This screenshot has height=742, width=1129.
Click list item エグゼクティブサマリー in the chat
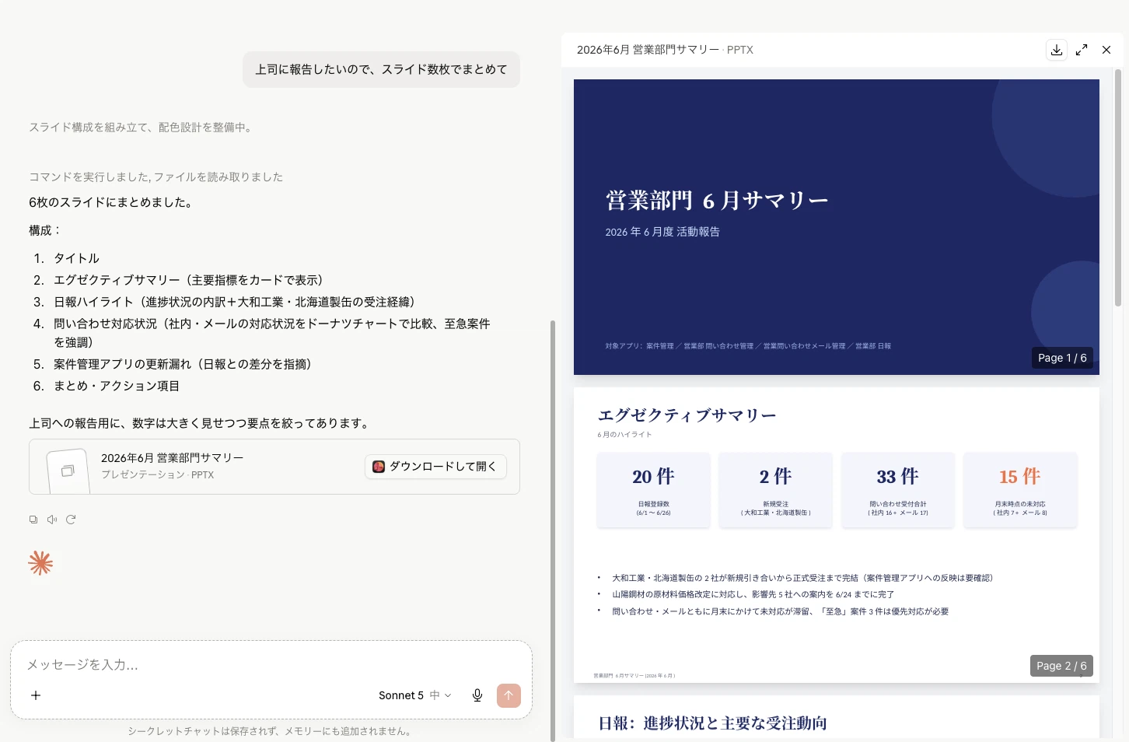[188, 280]
